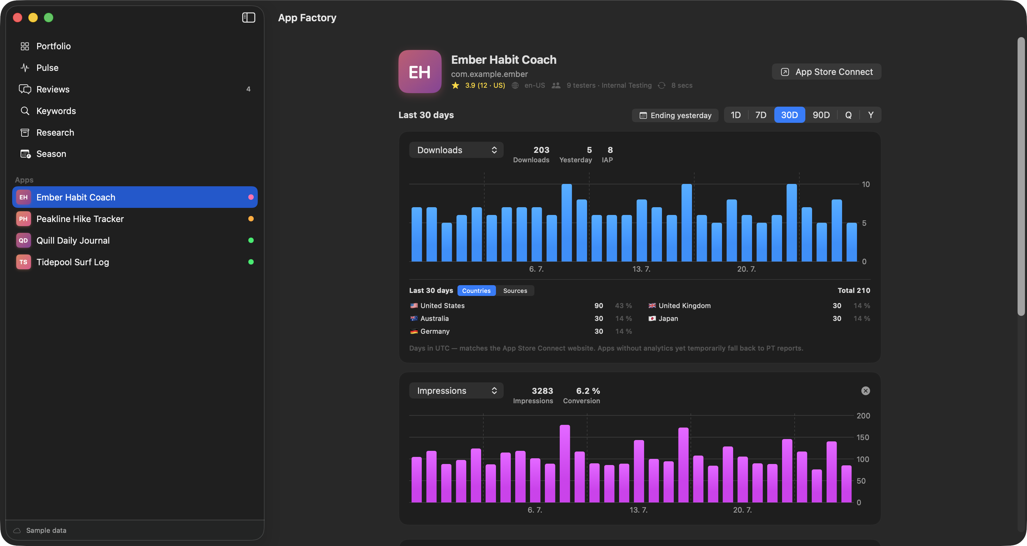
Task: Switch breakdown to Sources
Action: click(515, 291)
